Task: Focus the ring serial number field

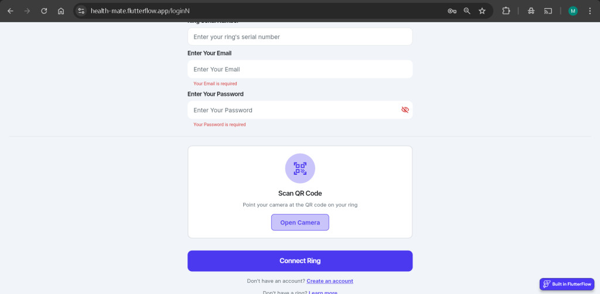Action: point(300,37)
